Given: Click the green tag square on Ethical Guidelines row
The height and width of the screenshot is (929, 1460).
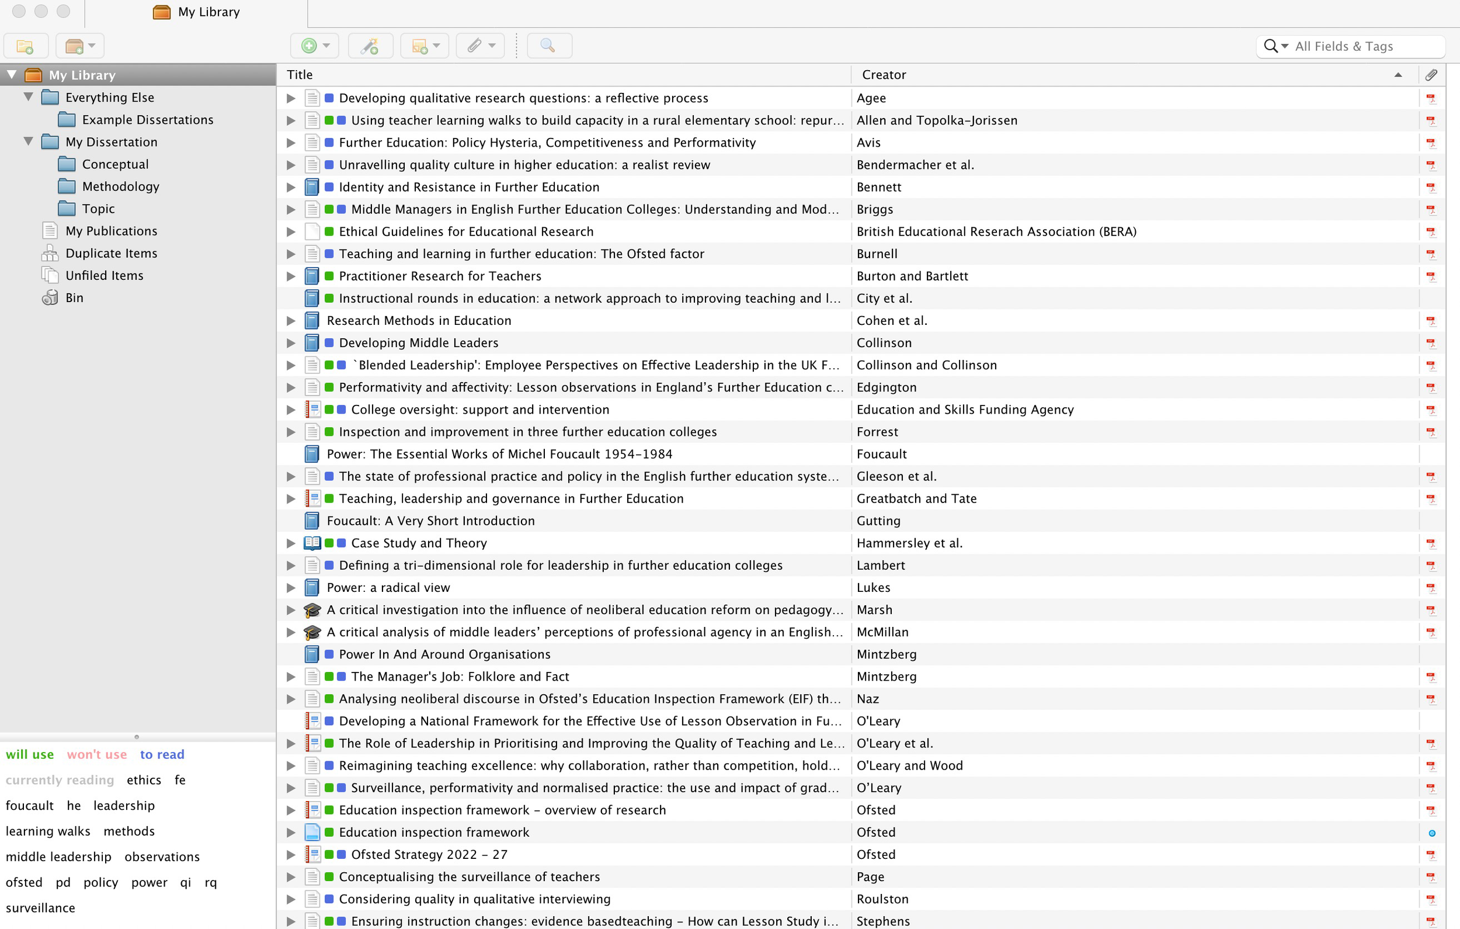Looking at the screenshot, I should 329,231.
